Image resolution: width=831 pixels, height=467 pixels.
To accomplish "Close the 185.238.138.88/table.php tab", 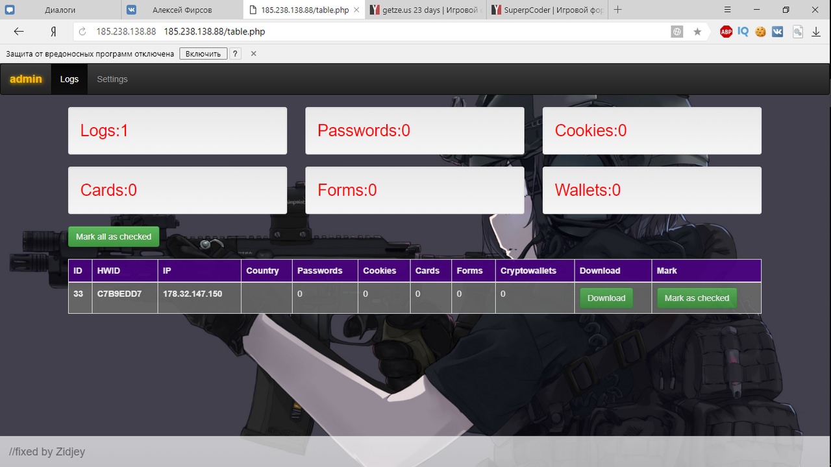I will [357, 10].
